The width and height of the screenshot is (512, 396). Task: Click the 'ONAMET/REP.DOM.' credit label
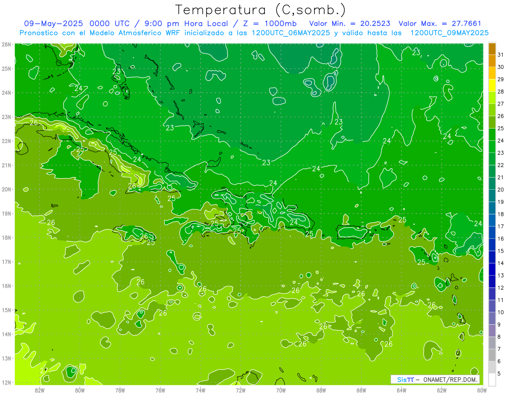click(451, 379)
